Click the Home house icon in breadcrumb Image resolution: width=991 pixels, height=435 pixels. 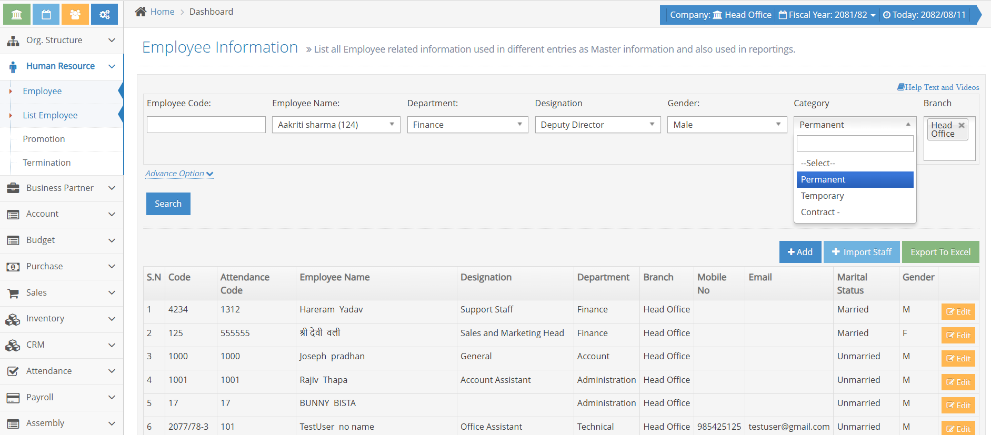141,12
